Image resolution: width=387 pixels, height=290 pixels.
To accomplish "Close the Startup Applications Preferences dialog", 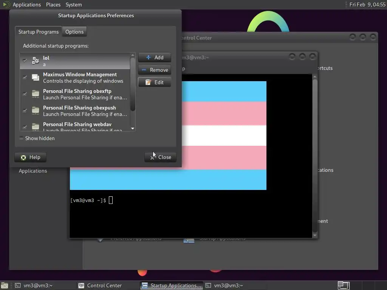I will pos(160,157).
